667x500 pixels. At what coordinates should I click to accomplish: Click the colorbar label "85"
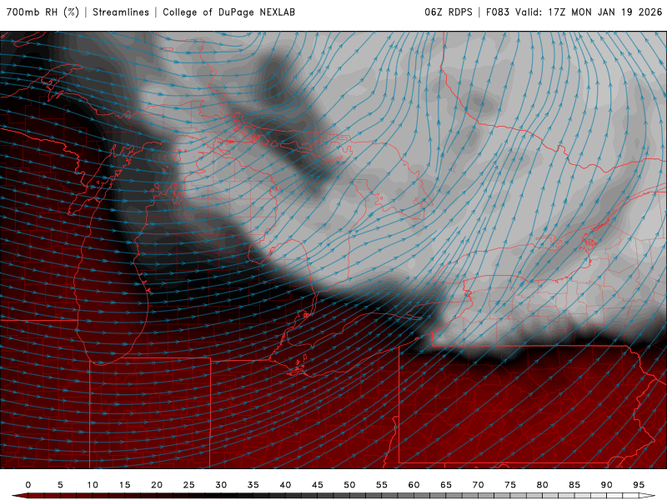click(574, 485)
